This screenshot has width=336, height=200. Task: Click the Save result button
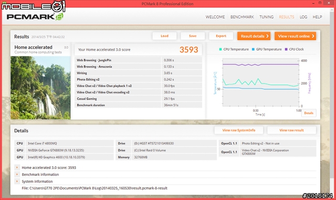pos(193,36)
